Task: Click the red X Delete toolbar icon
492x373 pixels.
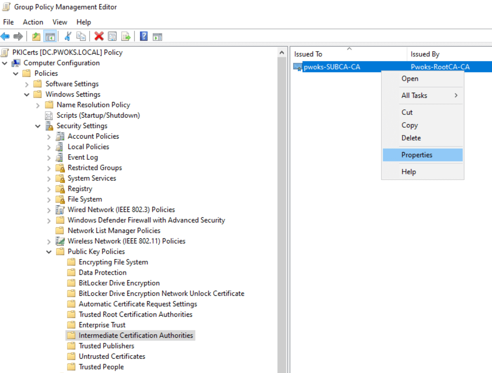Action: pos(99,36)
